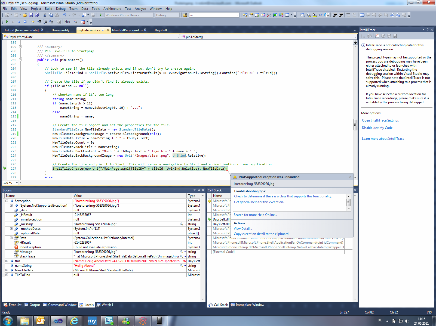Click Continue in the debug toolbar
The height and width of the screenshot is (326, 436).
pyautogui.click(x=7, y=21)
